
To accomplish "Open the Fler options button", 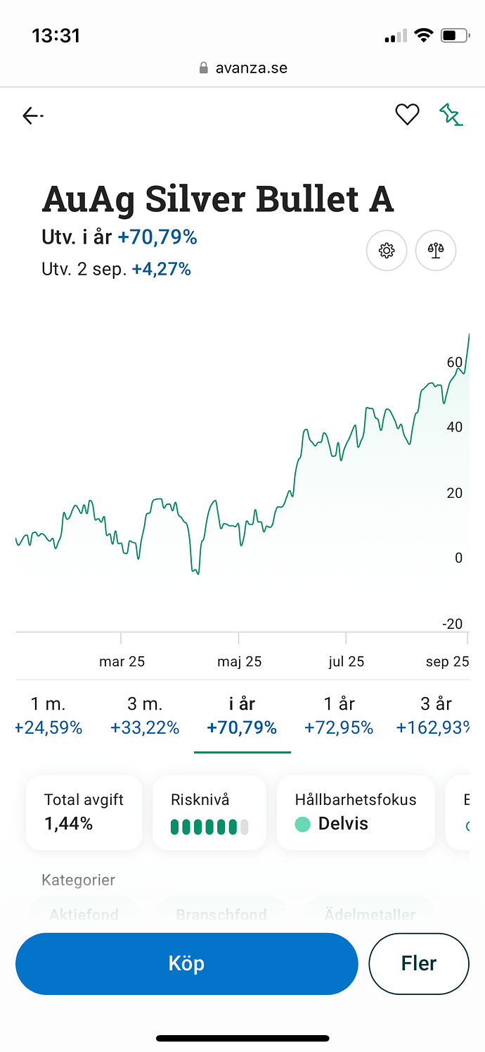I will point(419,963).
